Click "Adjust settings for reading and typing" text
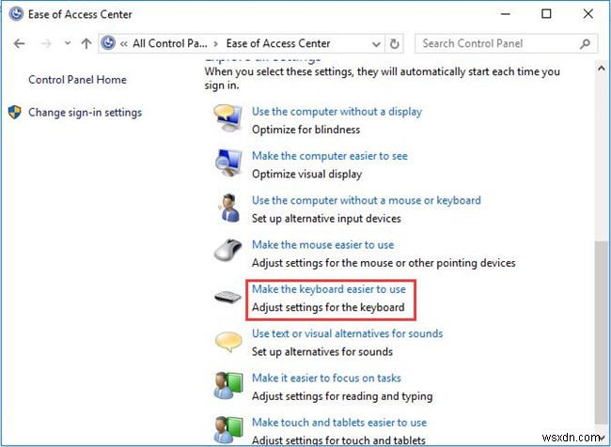The width and height of the screenshot is (611, 447). [342, 396]
